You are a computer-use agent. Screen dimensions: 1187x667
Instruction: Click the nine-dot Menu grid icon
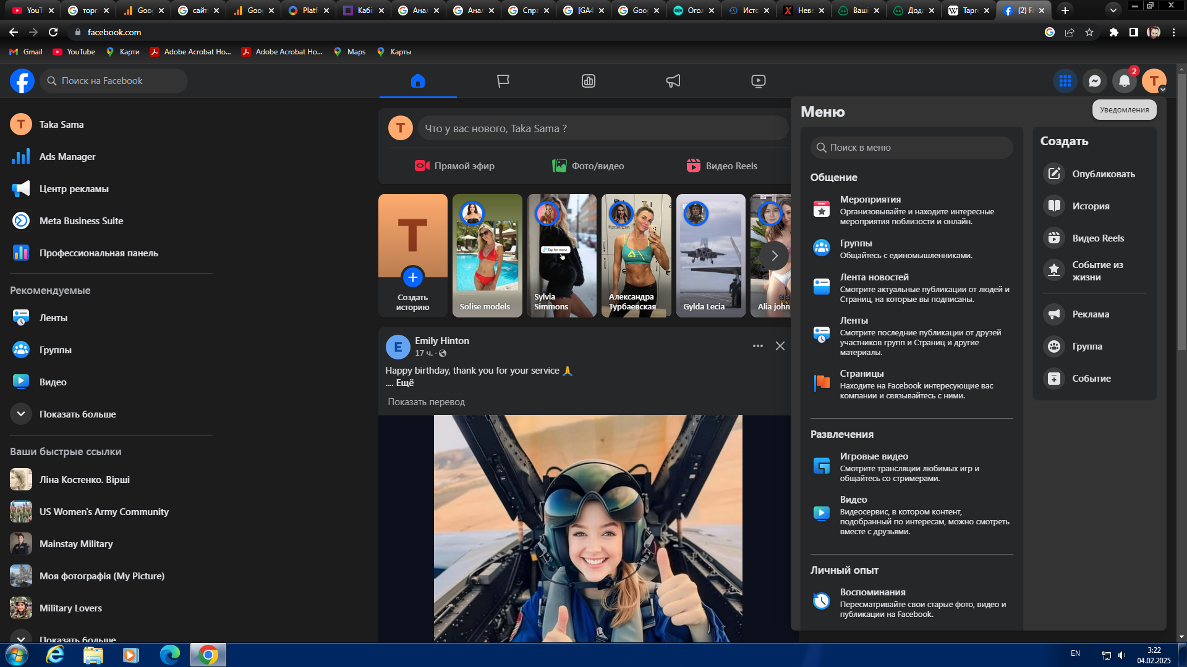(1065, 81)
